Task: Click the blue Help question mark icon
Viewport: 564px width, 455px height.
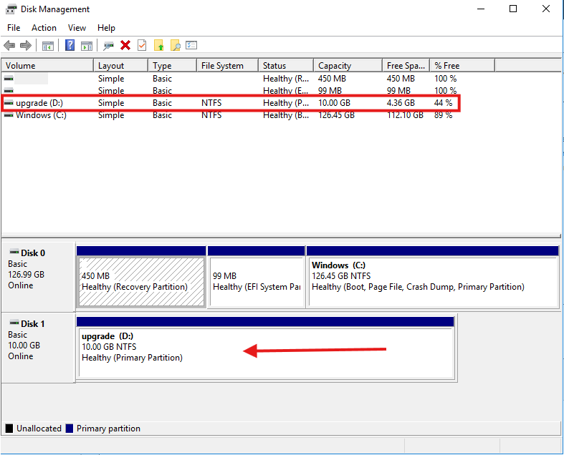Action: (x=70, y=45)
